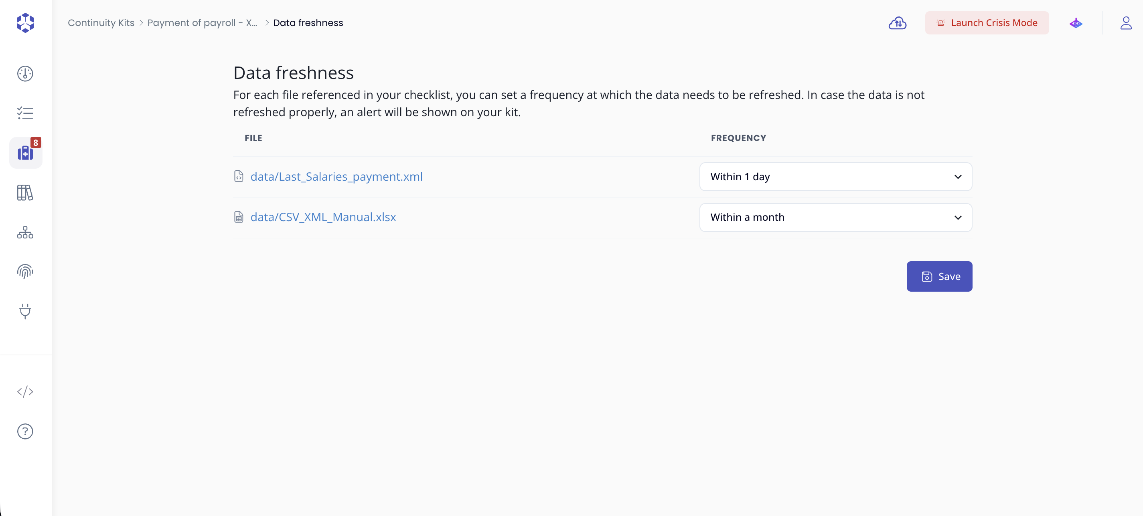Open the library books icon in sidebar
Screen dimensions: 1143x516
coord(25,193)
